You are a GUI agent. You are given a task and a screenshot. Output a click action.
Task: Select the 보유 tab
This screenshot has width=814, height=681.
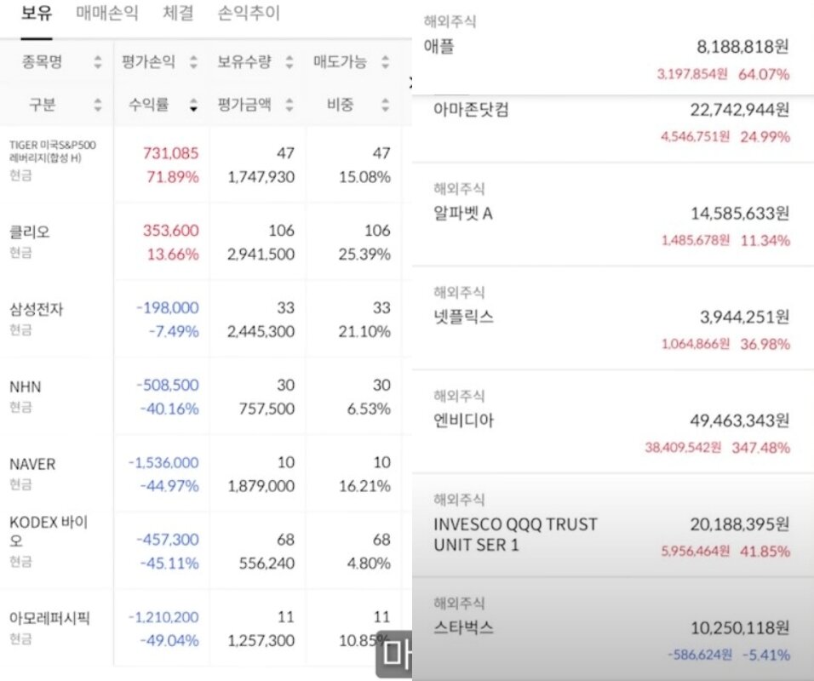coord(37,14)
